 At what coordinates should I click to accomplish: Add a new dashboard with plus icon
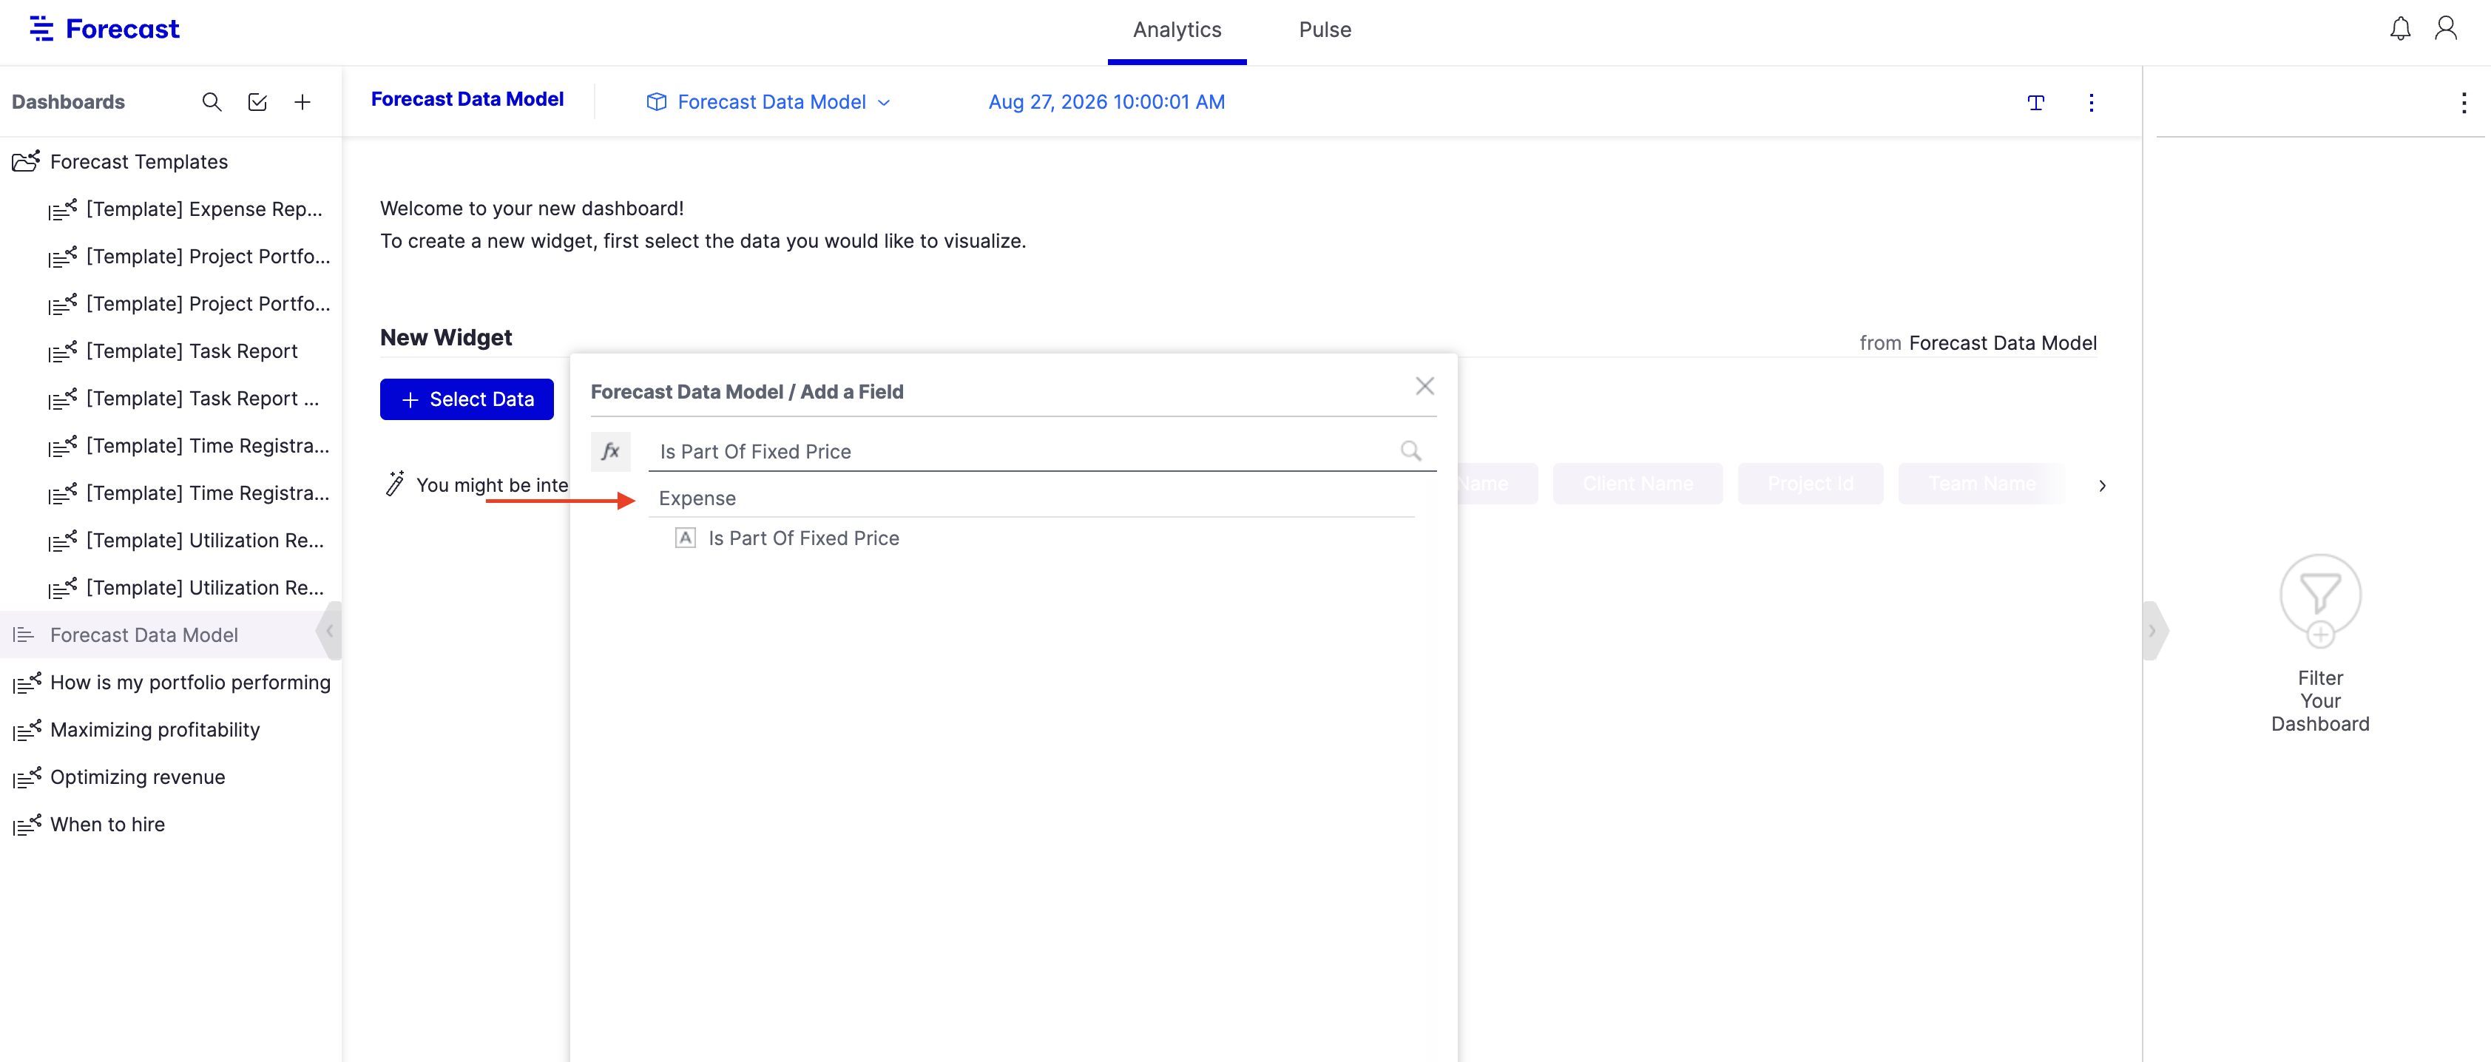[x=302, y=101]
